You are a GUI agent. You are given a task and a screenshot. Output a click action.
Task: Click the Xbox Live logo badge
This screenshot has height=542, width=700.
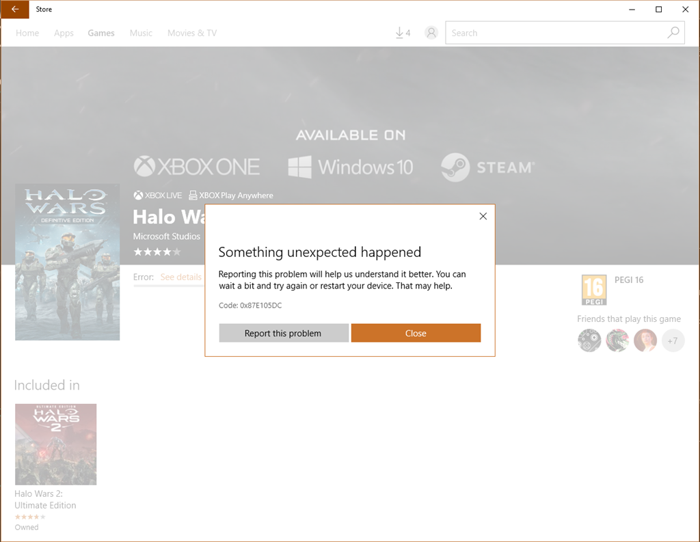pyautogui.click(x=158, y=195)
